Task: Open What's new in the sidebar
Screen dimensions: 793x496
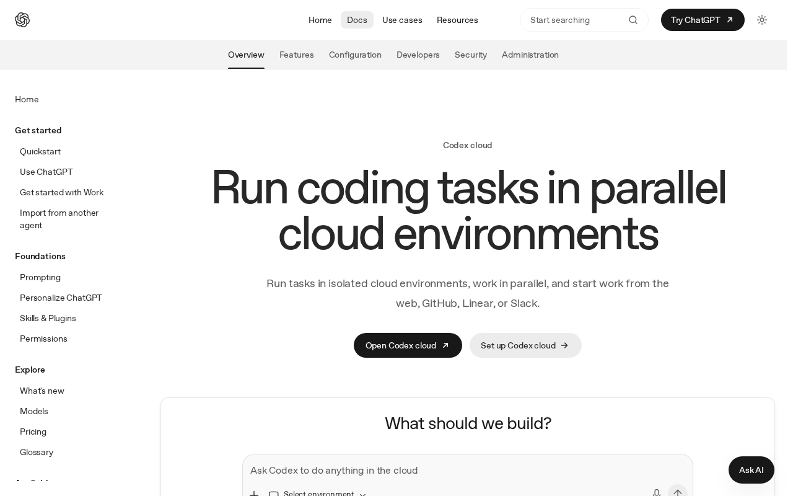Action: (x=42, y=391)
